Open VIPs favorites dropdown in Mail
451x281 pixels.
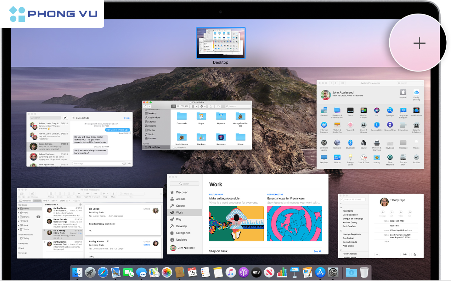46,201
